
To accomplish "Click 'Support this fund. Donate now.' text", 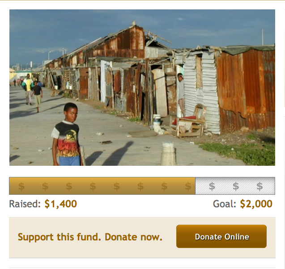I will tap(90, 237).
